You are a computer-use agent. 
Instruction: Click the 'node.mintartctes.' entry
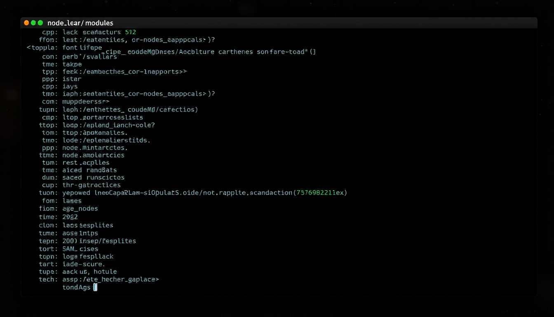(x=95, y=147)
